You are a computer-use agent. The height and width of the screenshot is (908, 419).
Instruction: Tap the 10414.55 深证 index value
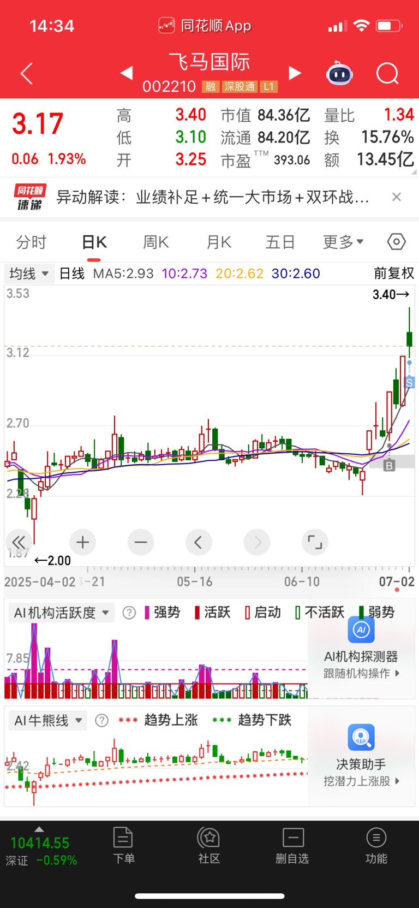40,844
